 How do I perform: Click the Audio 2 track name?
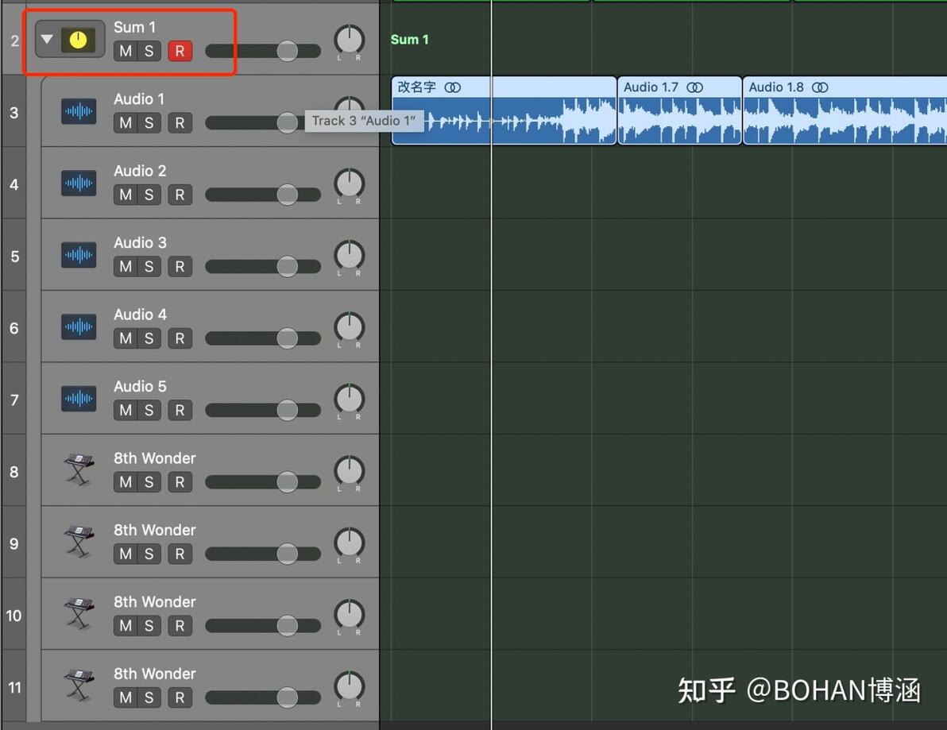tap(140, 171)
